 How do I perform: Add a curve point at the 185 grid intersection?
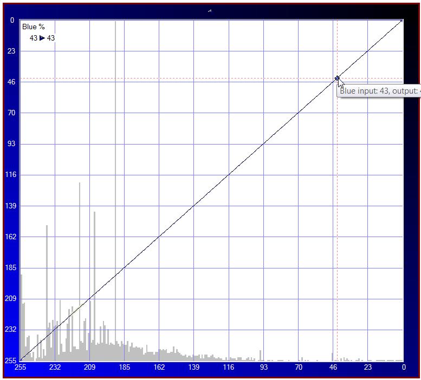click(x=124, y=268)
